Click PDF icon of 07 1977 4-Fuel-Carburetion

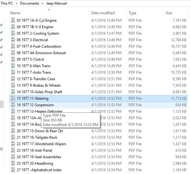point(13,46)
